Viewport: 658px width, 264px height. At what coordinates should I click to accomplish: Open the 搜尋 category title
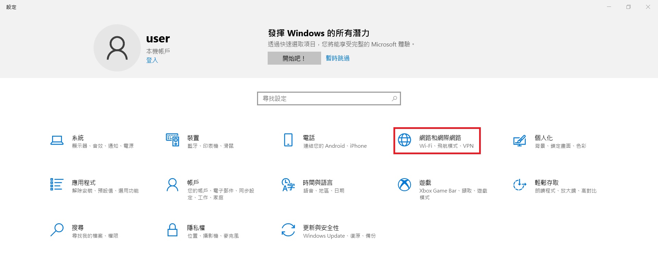78,228
